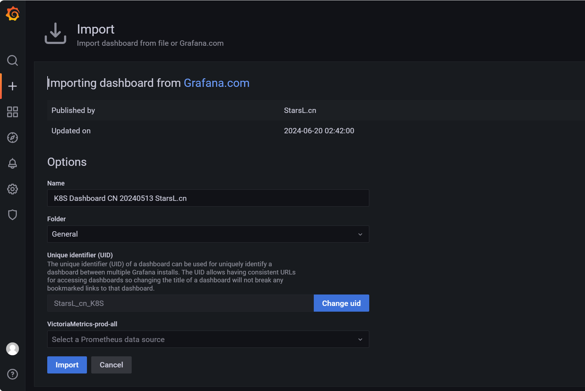Open the Explore compass icon
Screen dimensions: 585x391
click(x=13, y=138)
